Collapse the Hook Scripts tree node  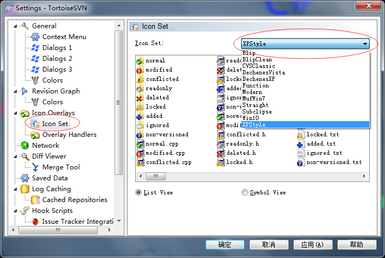click(x=15, y=211)
